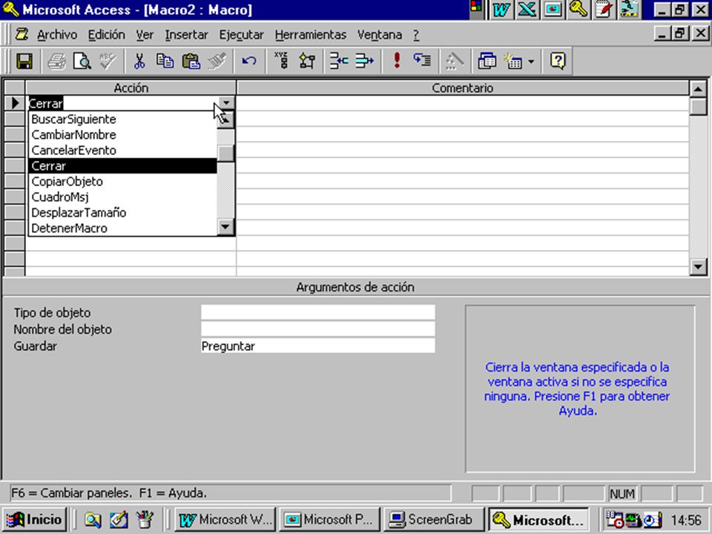The width and height of the screenshot is (712, 534).
Task: Click the Undo arrow icon
Action: [248, 61]
